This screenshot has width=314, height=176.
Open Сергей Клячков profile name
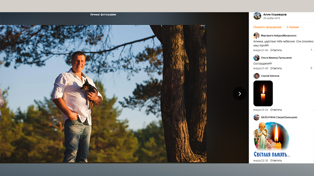[x=270, y=76]
